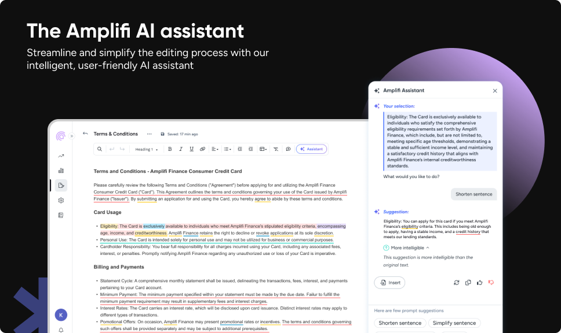Toggle bold formatting

point(170,149)
